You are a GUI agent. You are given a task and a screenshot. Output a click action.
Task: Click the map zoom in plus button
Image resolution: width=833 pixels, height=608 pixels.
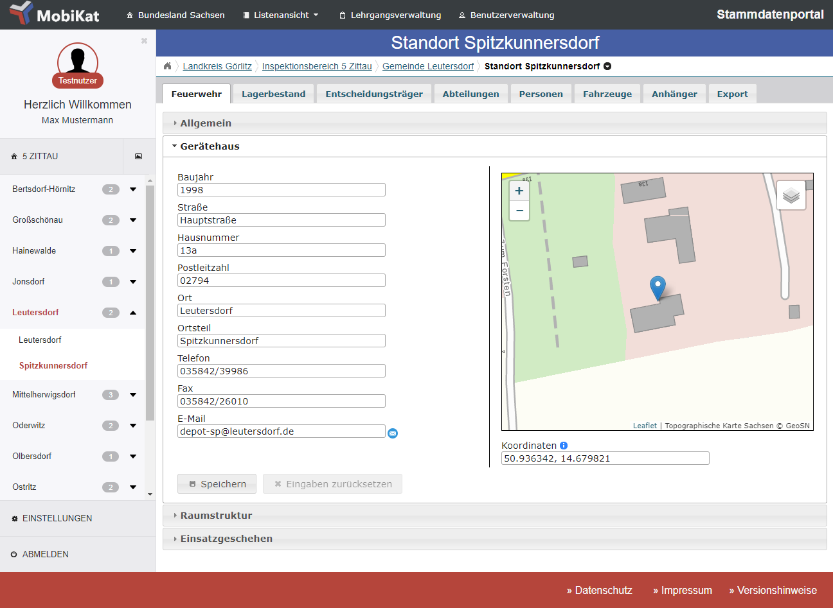click(x=519, y=191)
